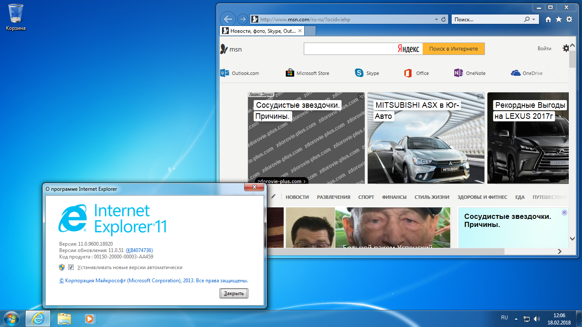Refresh the msn.com page
The image size is (582, 327).
coord(444,20)
